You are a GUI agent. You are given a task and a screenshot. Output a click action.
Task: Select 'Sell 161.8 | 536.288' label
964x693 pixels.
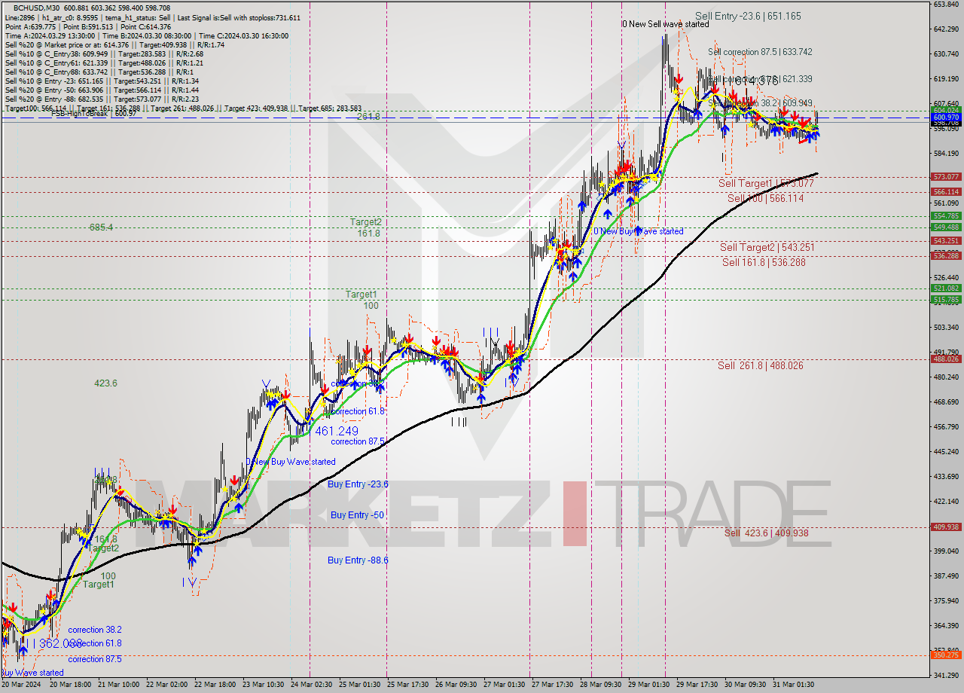(764, 262)
